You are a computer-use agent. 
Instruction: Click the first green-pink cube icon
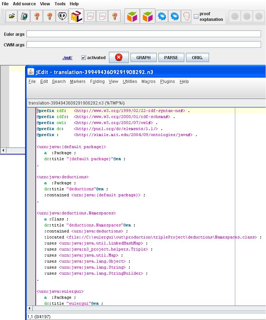tap(132, 16)
